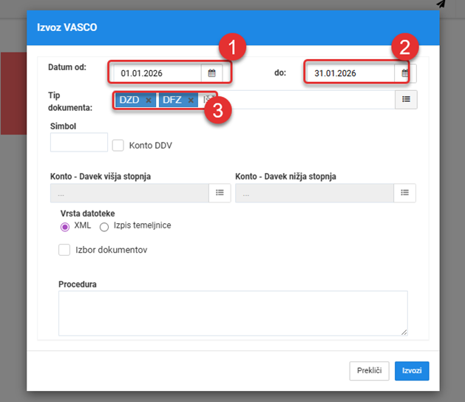465x402 pixels.
Task: Open the Tip dokumenta list selector
Action: (x=406, y=99)
